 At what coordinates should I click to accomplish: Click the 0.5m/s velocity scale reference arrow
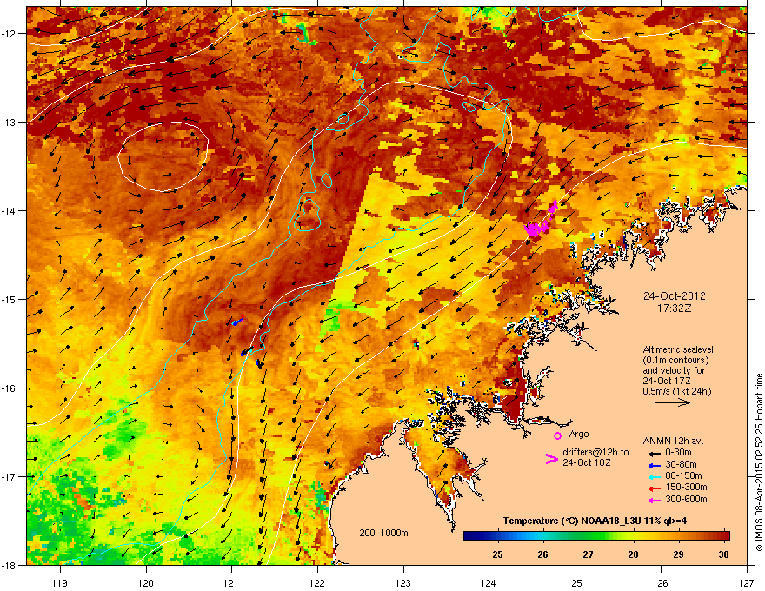[672, 402]
